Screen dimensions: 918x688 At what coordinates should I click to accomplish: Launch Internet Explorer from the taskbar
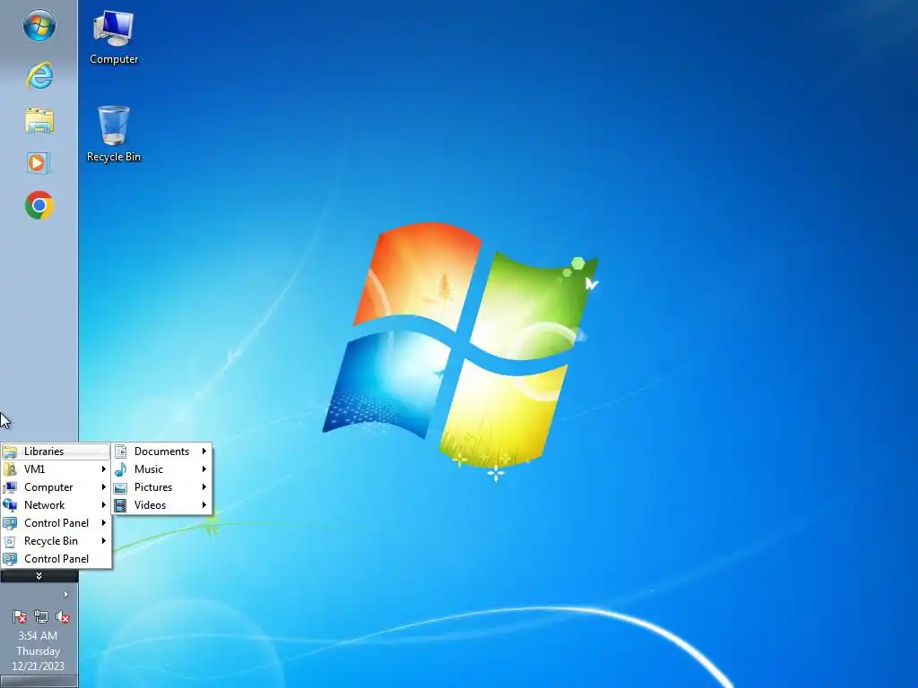click(39, 75)
